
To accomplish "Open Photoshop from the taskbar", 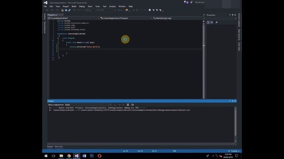I will (x=92, y=156).
